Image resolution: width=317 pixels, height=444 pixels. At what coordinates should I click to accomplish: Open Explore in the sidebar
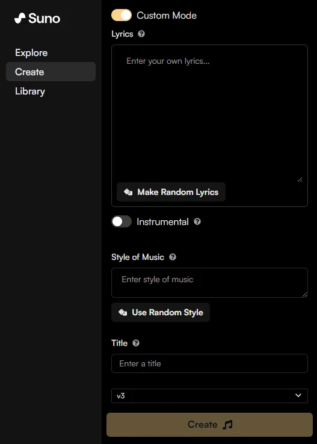[x=31, y=53]
